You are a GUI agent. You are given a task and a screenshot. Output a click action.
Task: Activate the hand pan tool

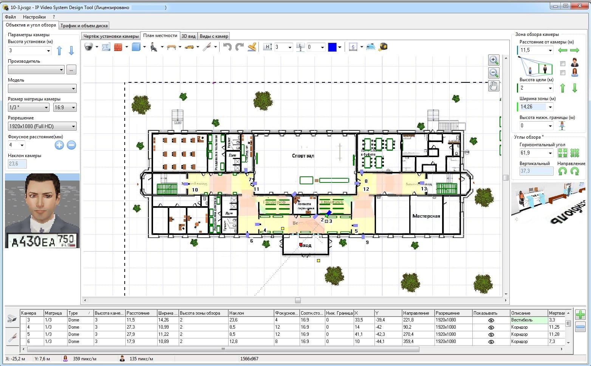point(494,86)
